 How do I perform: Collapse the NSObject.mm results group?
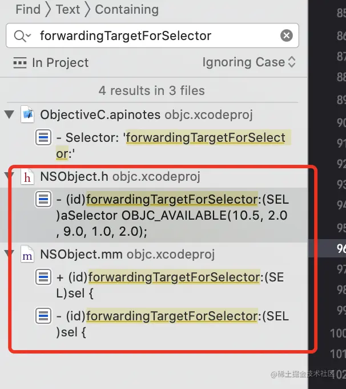(9, 254)
